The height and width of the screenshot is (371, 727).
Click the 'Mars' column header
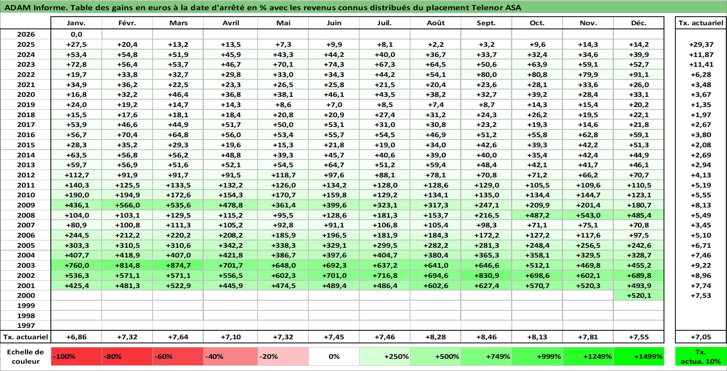(178, 23)
